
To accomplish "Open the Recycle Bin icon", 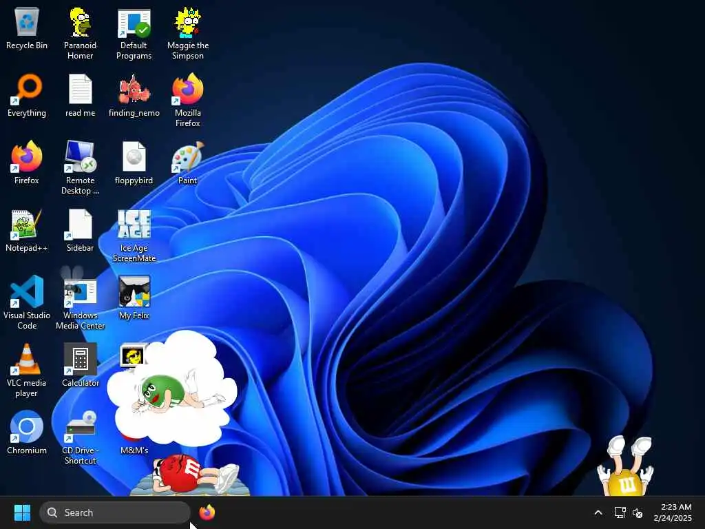I will (x=27, y=23).
